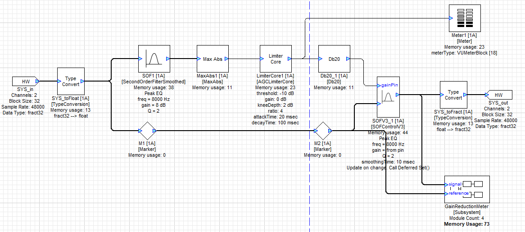Screen dimensions: 525x232
Task: Click the Memory Usage: 73 label
Action: point(466,224)
